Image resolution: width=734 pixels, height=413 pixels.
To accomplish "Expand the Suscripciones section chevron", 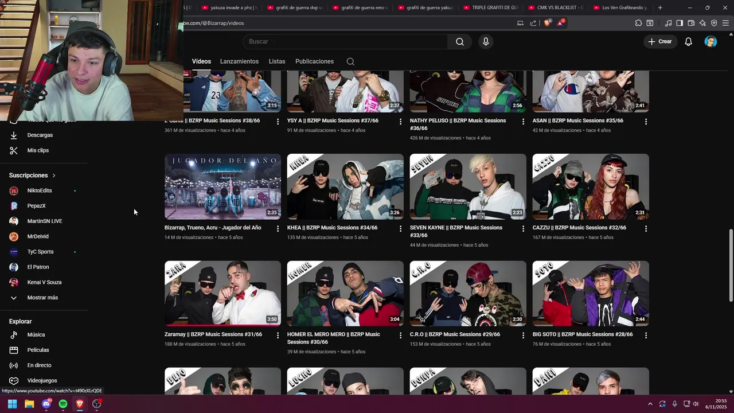I will [x=54, y=176].
